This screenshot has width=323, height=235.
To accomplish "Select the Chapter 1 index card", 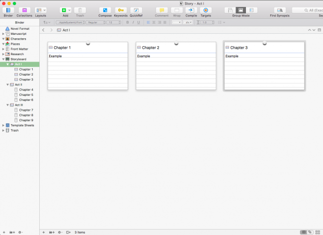I will 88,66.
